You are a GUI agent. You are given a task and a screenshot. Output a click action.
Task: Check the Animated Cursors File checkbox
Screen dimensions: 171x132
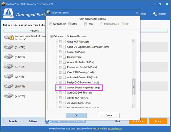[60, 77]
